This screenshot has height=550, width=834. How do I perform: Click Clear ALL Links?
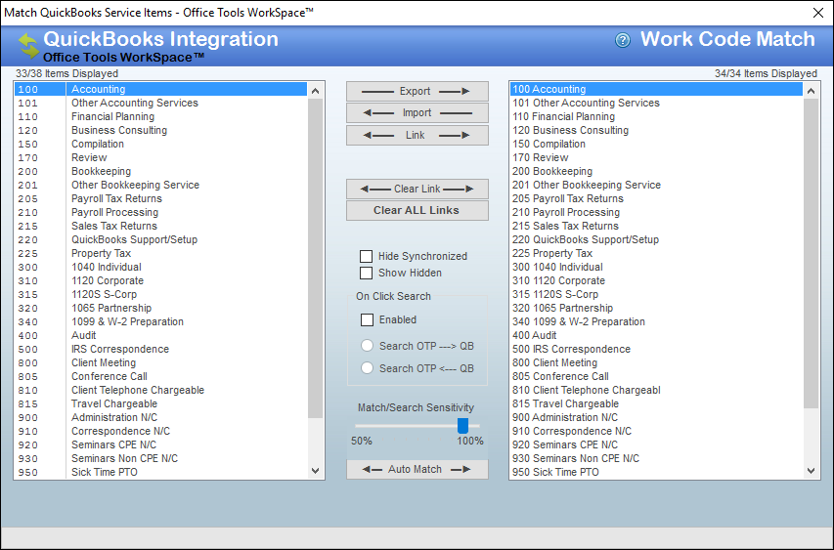[417, 210]
